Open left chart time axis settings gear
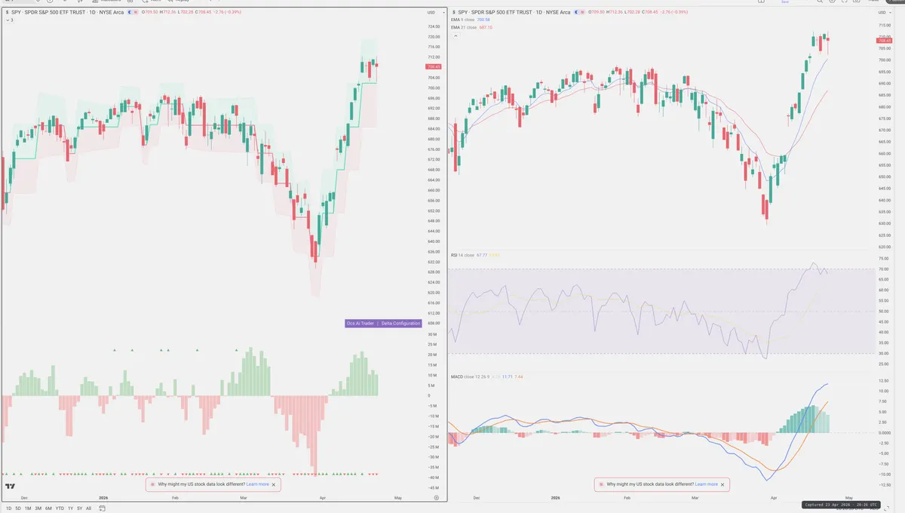 437,498
